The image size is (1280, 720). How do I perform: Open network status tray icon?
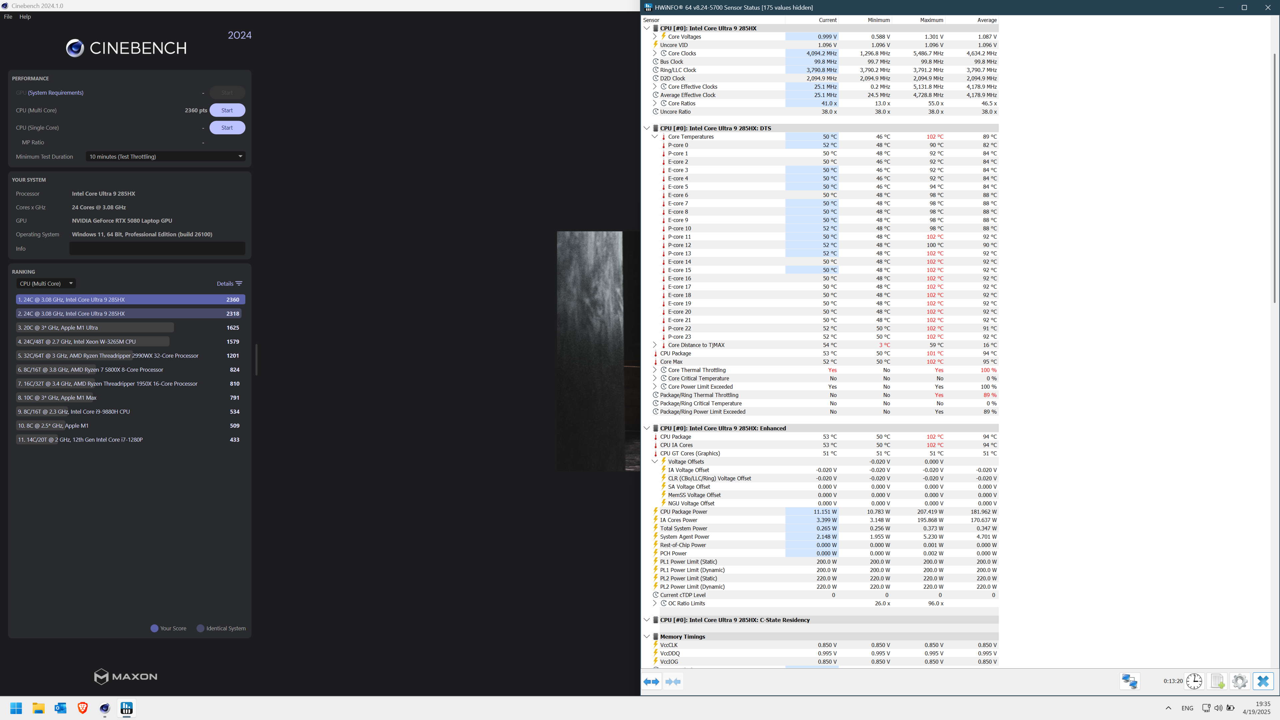coord(1206,708)
